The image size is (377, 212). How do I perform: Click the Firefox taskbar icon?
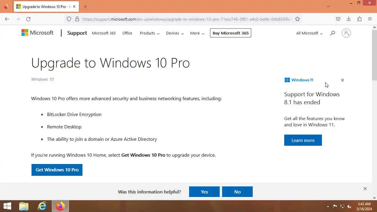point(60,206)
